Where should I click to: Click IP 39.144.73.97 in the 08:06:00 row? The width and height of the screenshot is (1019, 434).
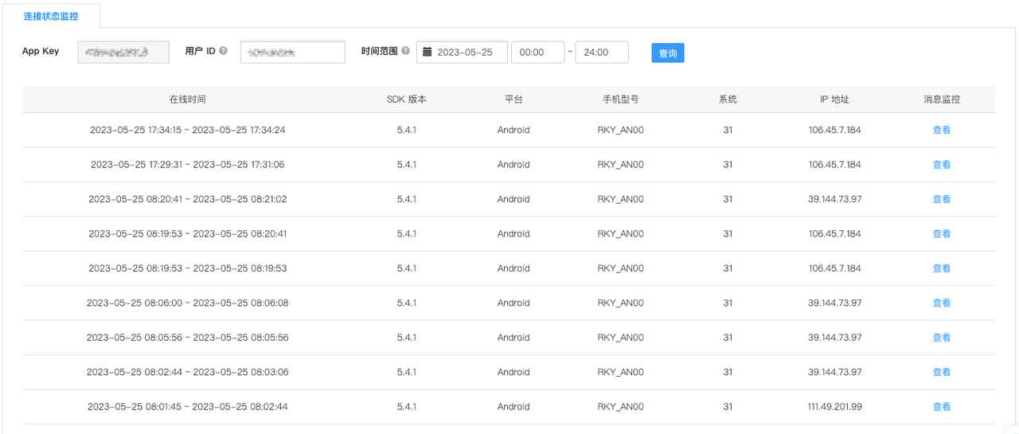834,303
